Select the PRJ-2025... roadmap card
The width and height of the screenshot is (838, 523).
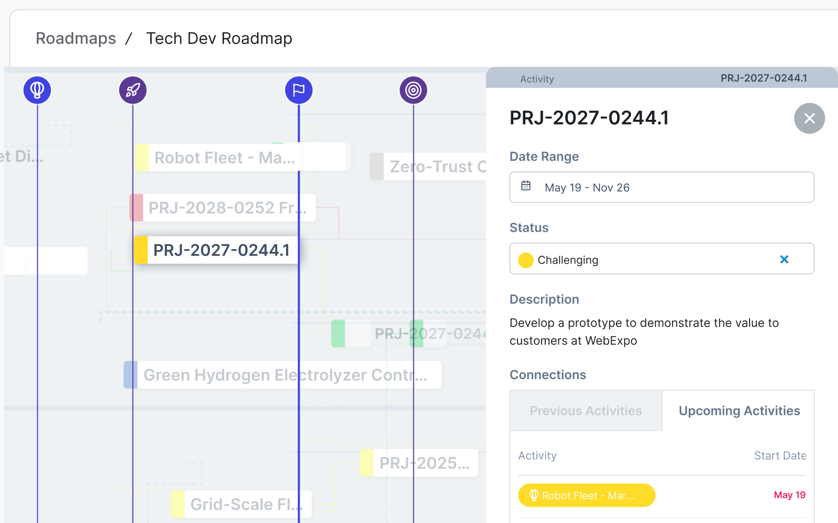click(x=419, y=463)
